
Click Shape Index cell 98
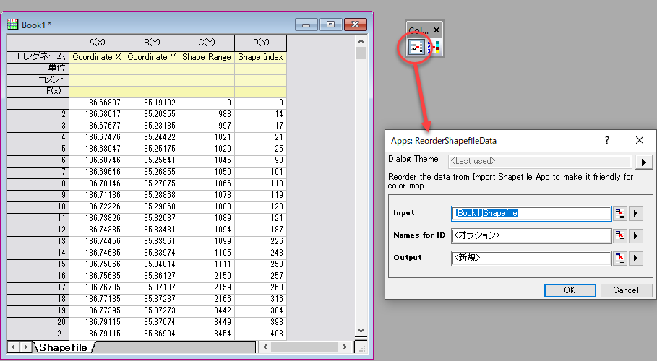tap(261, 160)
